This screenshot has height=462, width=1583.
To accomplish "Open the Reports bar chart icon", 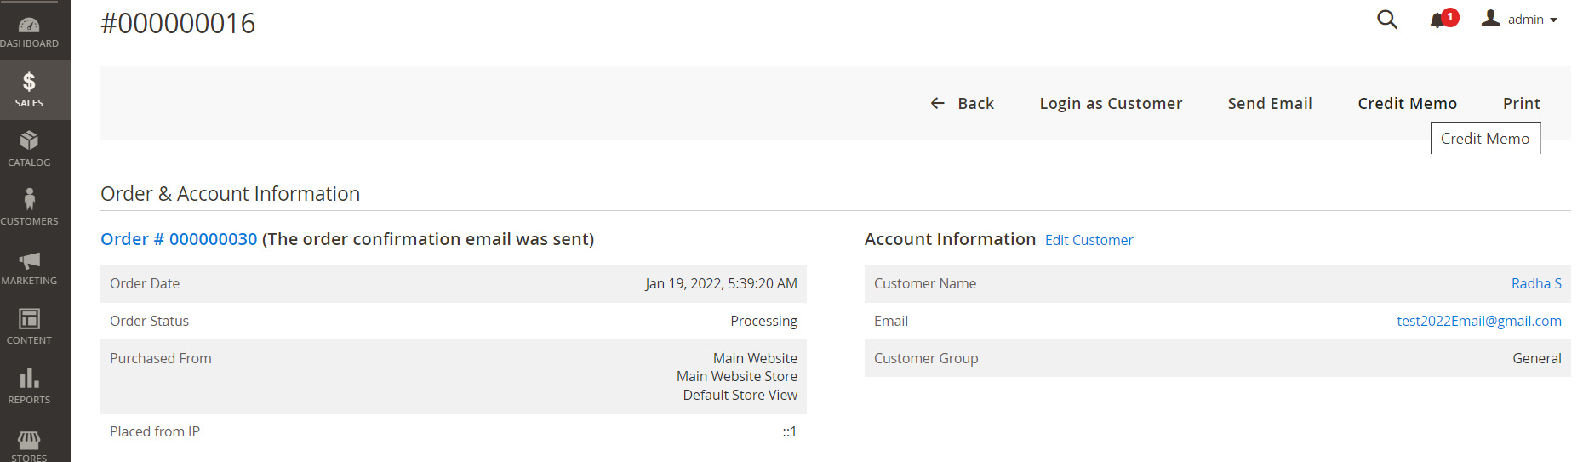I will [x=29, y=379].
